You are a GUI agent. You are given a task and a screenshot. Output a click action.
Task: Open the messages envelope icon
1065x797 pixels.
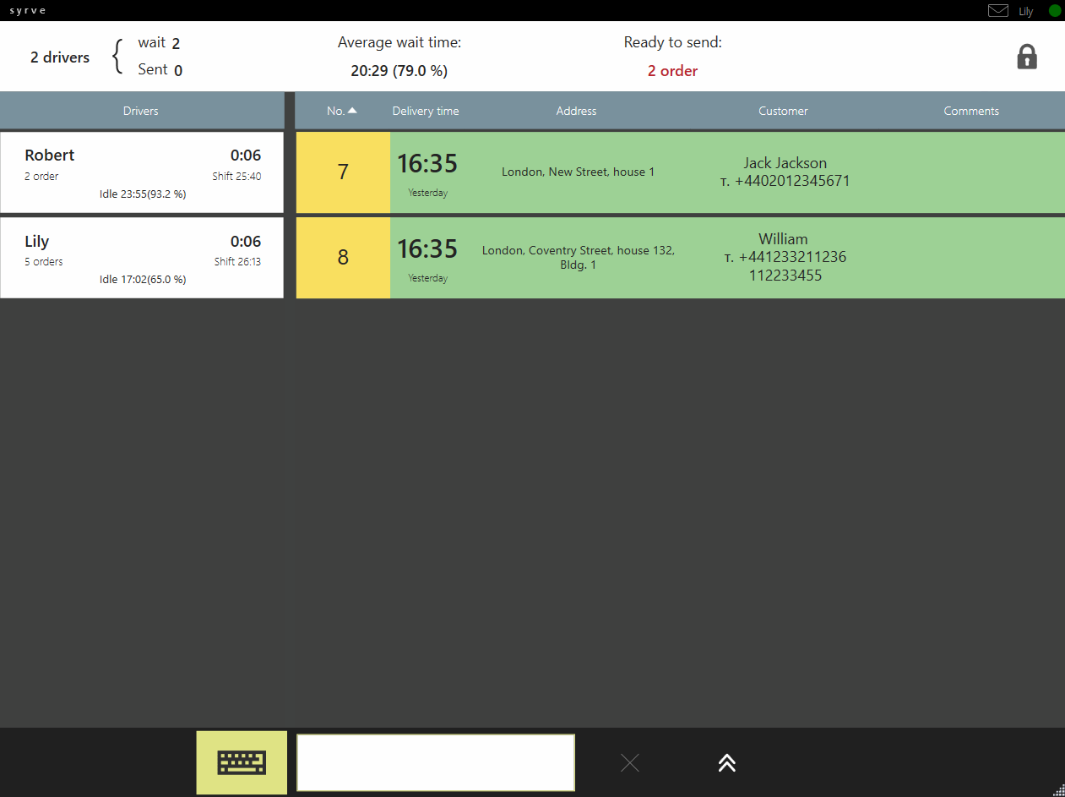(997, 11)
